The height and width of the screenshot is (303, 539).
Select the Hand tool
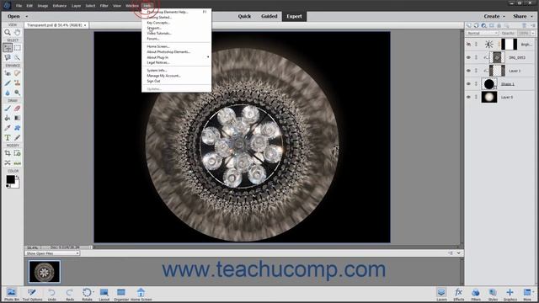[17, 32]
